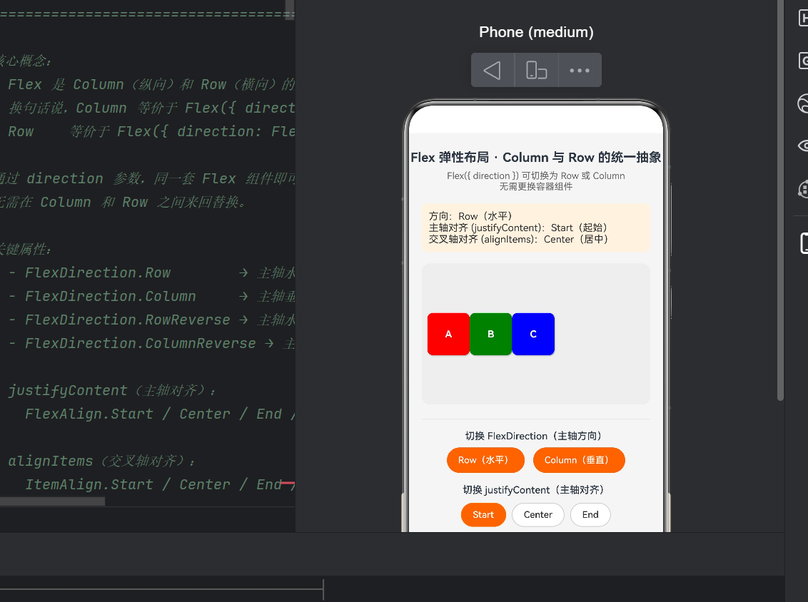
Task: Tap the Column（垂直）button in phone preview
Action: (579, 460)
